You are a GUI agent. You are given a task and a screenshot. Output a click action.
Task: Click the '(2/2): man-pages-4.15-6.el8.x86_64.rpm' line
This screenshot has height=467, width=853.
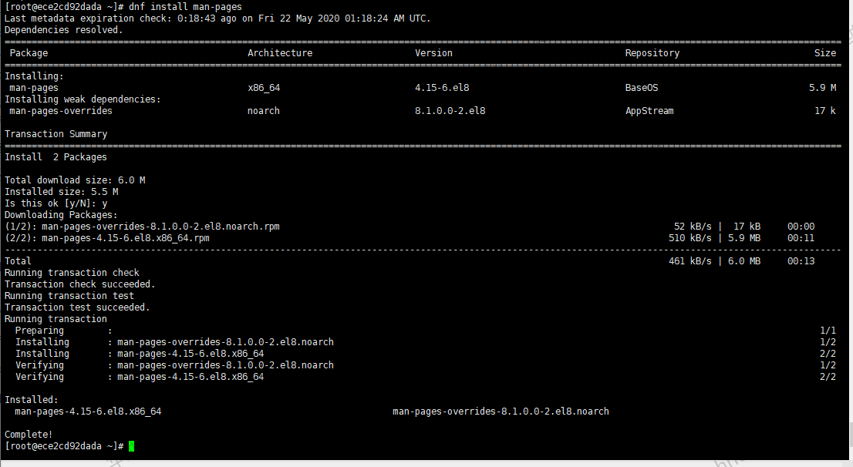[107, 238]
